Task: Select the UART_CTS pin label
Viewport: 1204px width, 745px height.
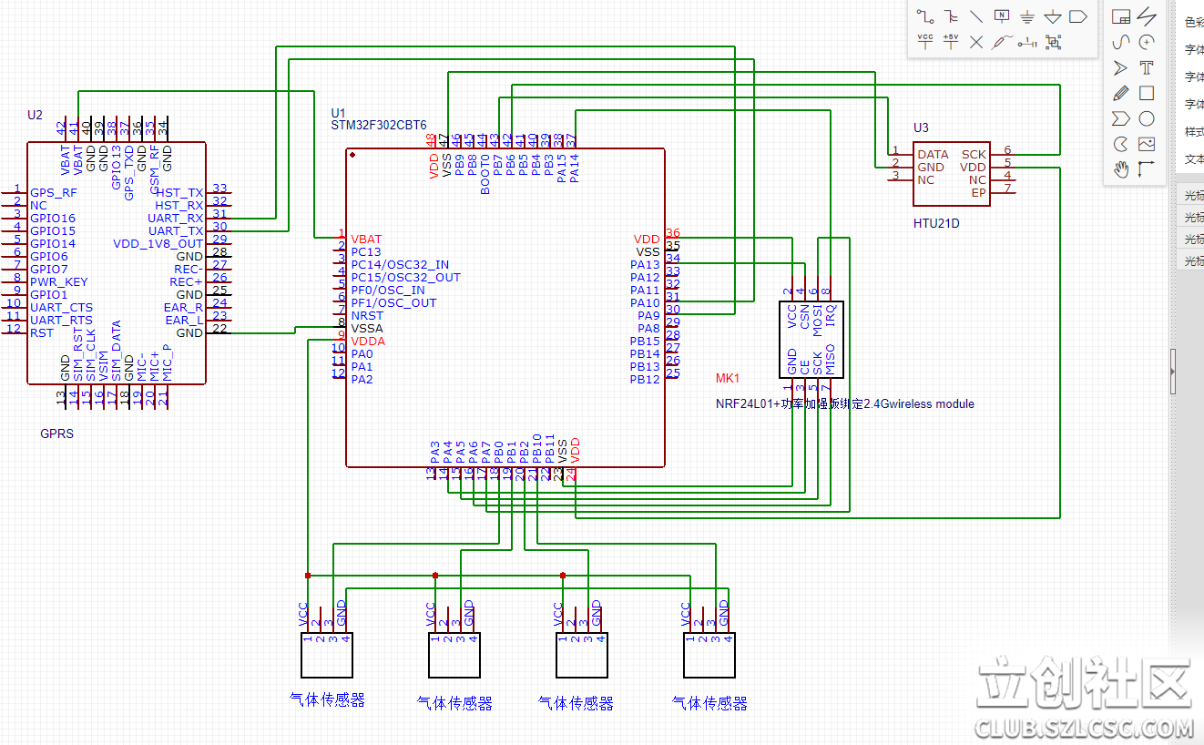Action: tap(61, 308)
